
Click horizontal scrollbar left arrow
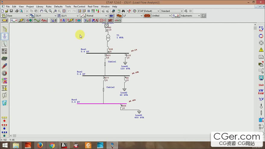(11, 136)
